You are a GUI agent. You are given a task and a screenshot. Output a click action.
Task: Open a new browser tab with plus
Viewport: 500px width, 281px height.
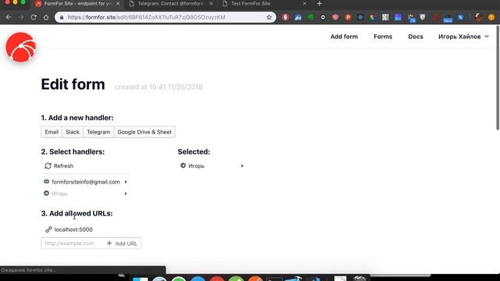pos(320,3)
